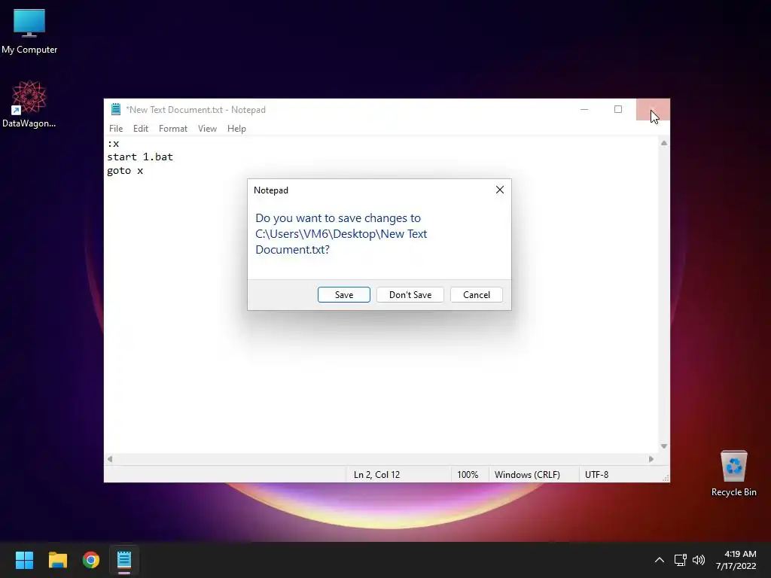Click Save in the dialog
The width and height of the screenshot is (771, 578).
click(343, 294)
